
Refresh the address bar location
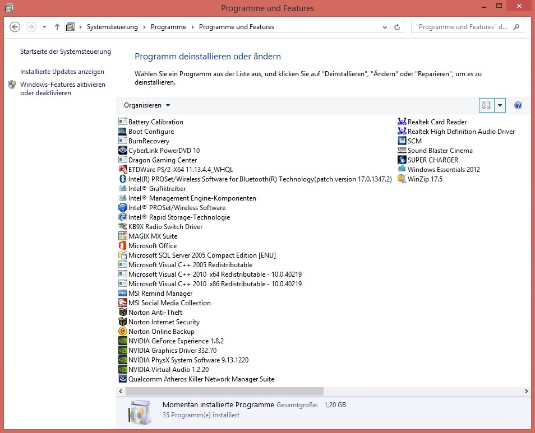pyautogui.click(x=397, y=27)
